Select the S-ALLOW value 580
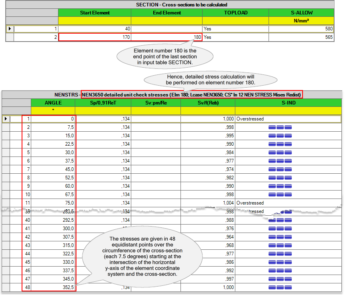 pyautogui.click(x=301, y=29)
